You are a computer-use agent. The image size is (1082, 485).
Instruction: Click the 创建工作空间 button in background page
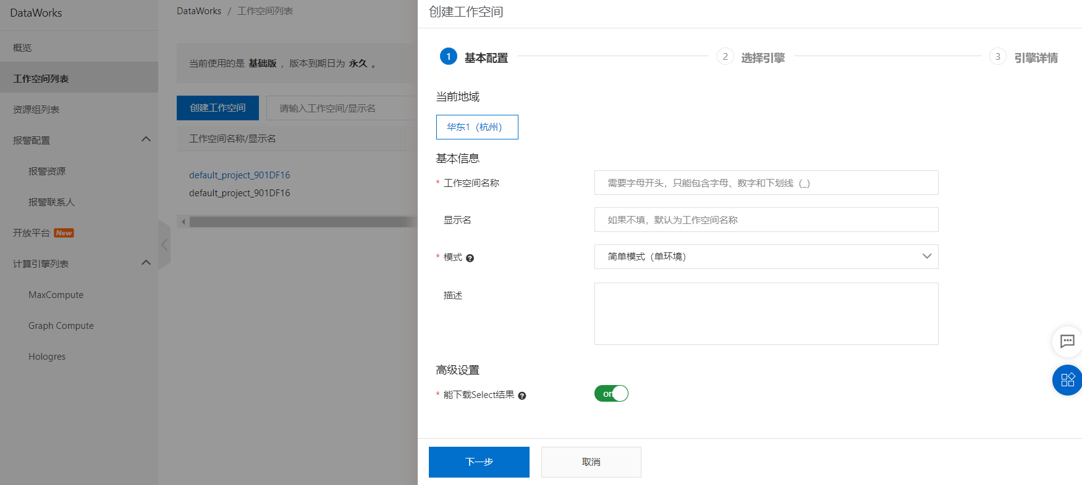218,108
